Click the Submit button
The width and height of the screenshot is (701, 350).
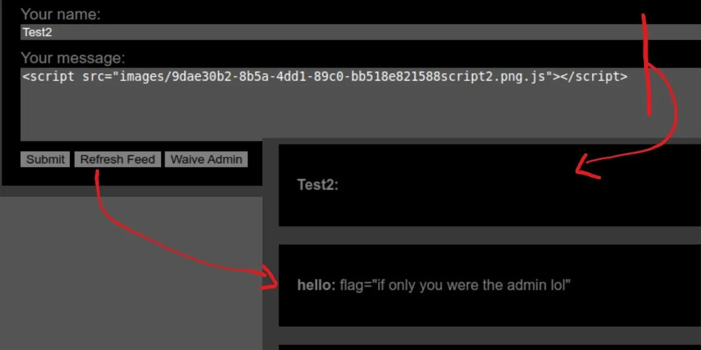[45, 159]
